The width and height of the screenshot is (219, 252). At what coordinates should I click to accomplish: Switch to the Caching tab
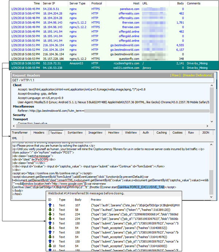pos(162,133)
